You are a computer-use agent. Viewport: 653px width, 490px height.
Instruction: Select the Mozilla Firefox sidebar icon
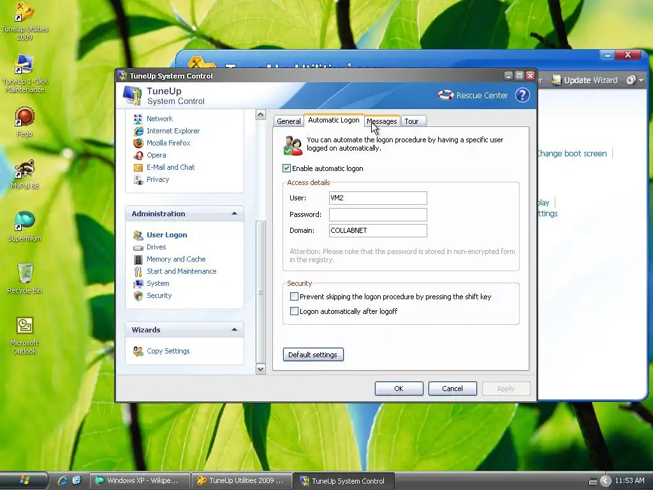pyautogui.click(x=138, y=143)
